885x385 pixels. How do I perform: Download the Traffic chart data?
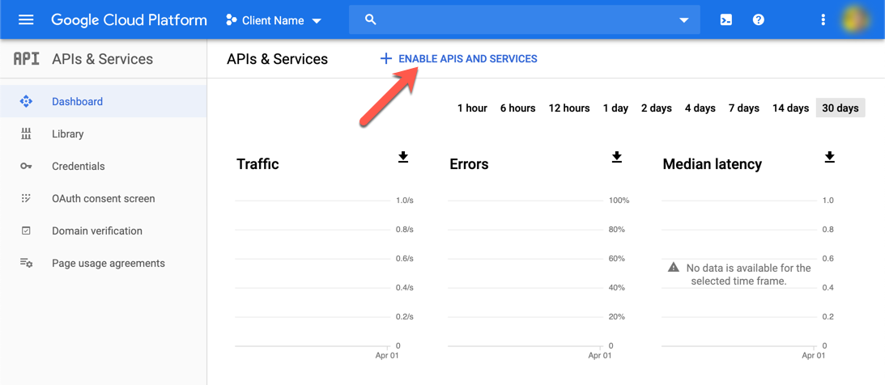pyautogui.click(x=403, y=157)
